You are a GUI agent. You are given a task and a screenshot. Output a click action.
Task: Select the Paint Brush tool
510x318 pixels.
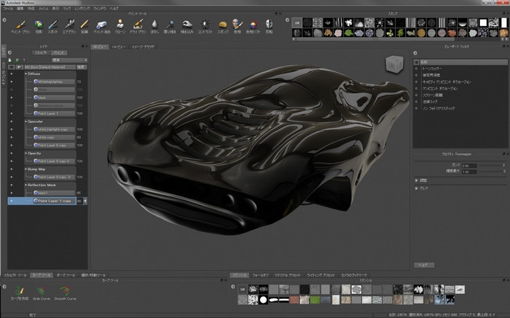[21, 26]
